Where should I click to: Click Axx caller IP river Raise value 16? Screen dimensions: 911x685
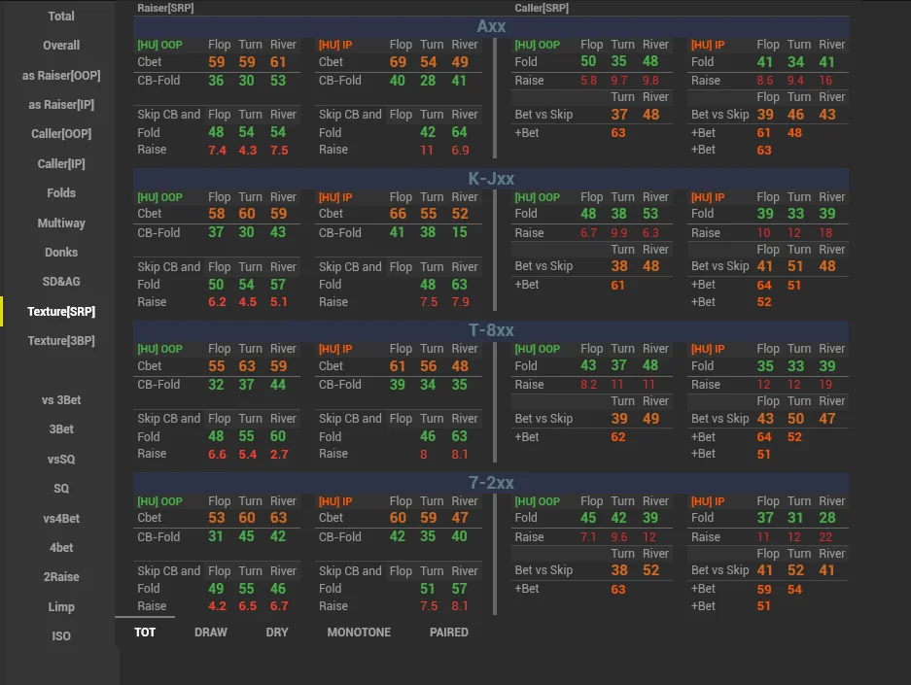pos(825,81)
